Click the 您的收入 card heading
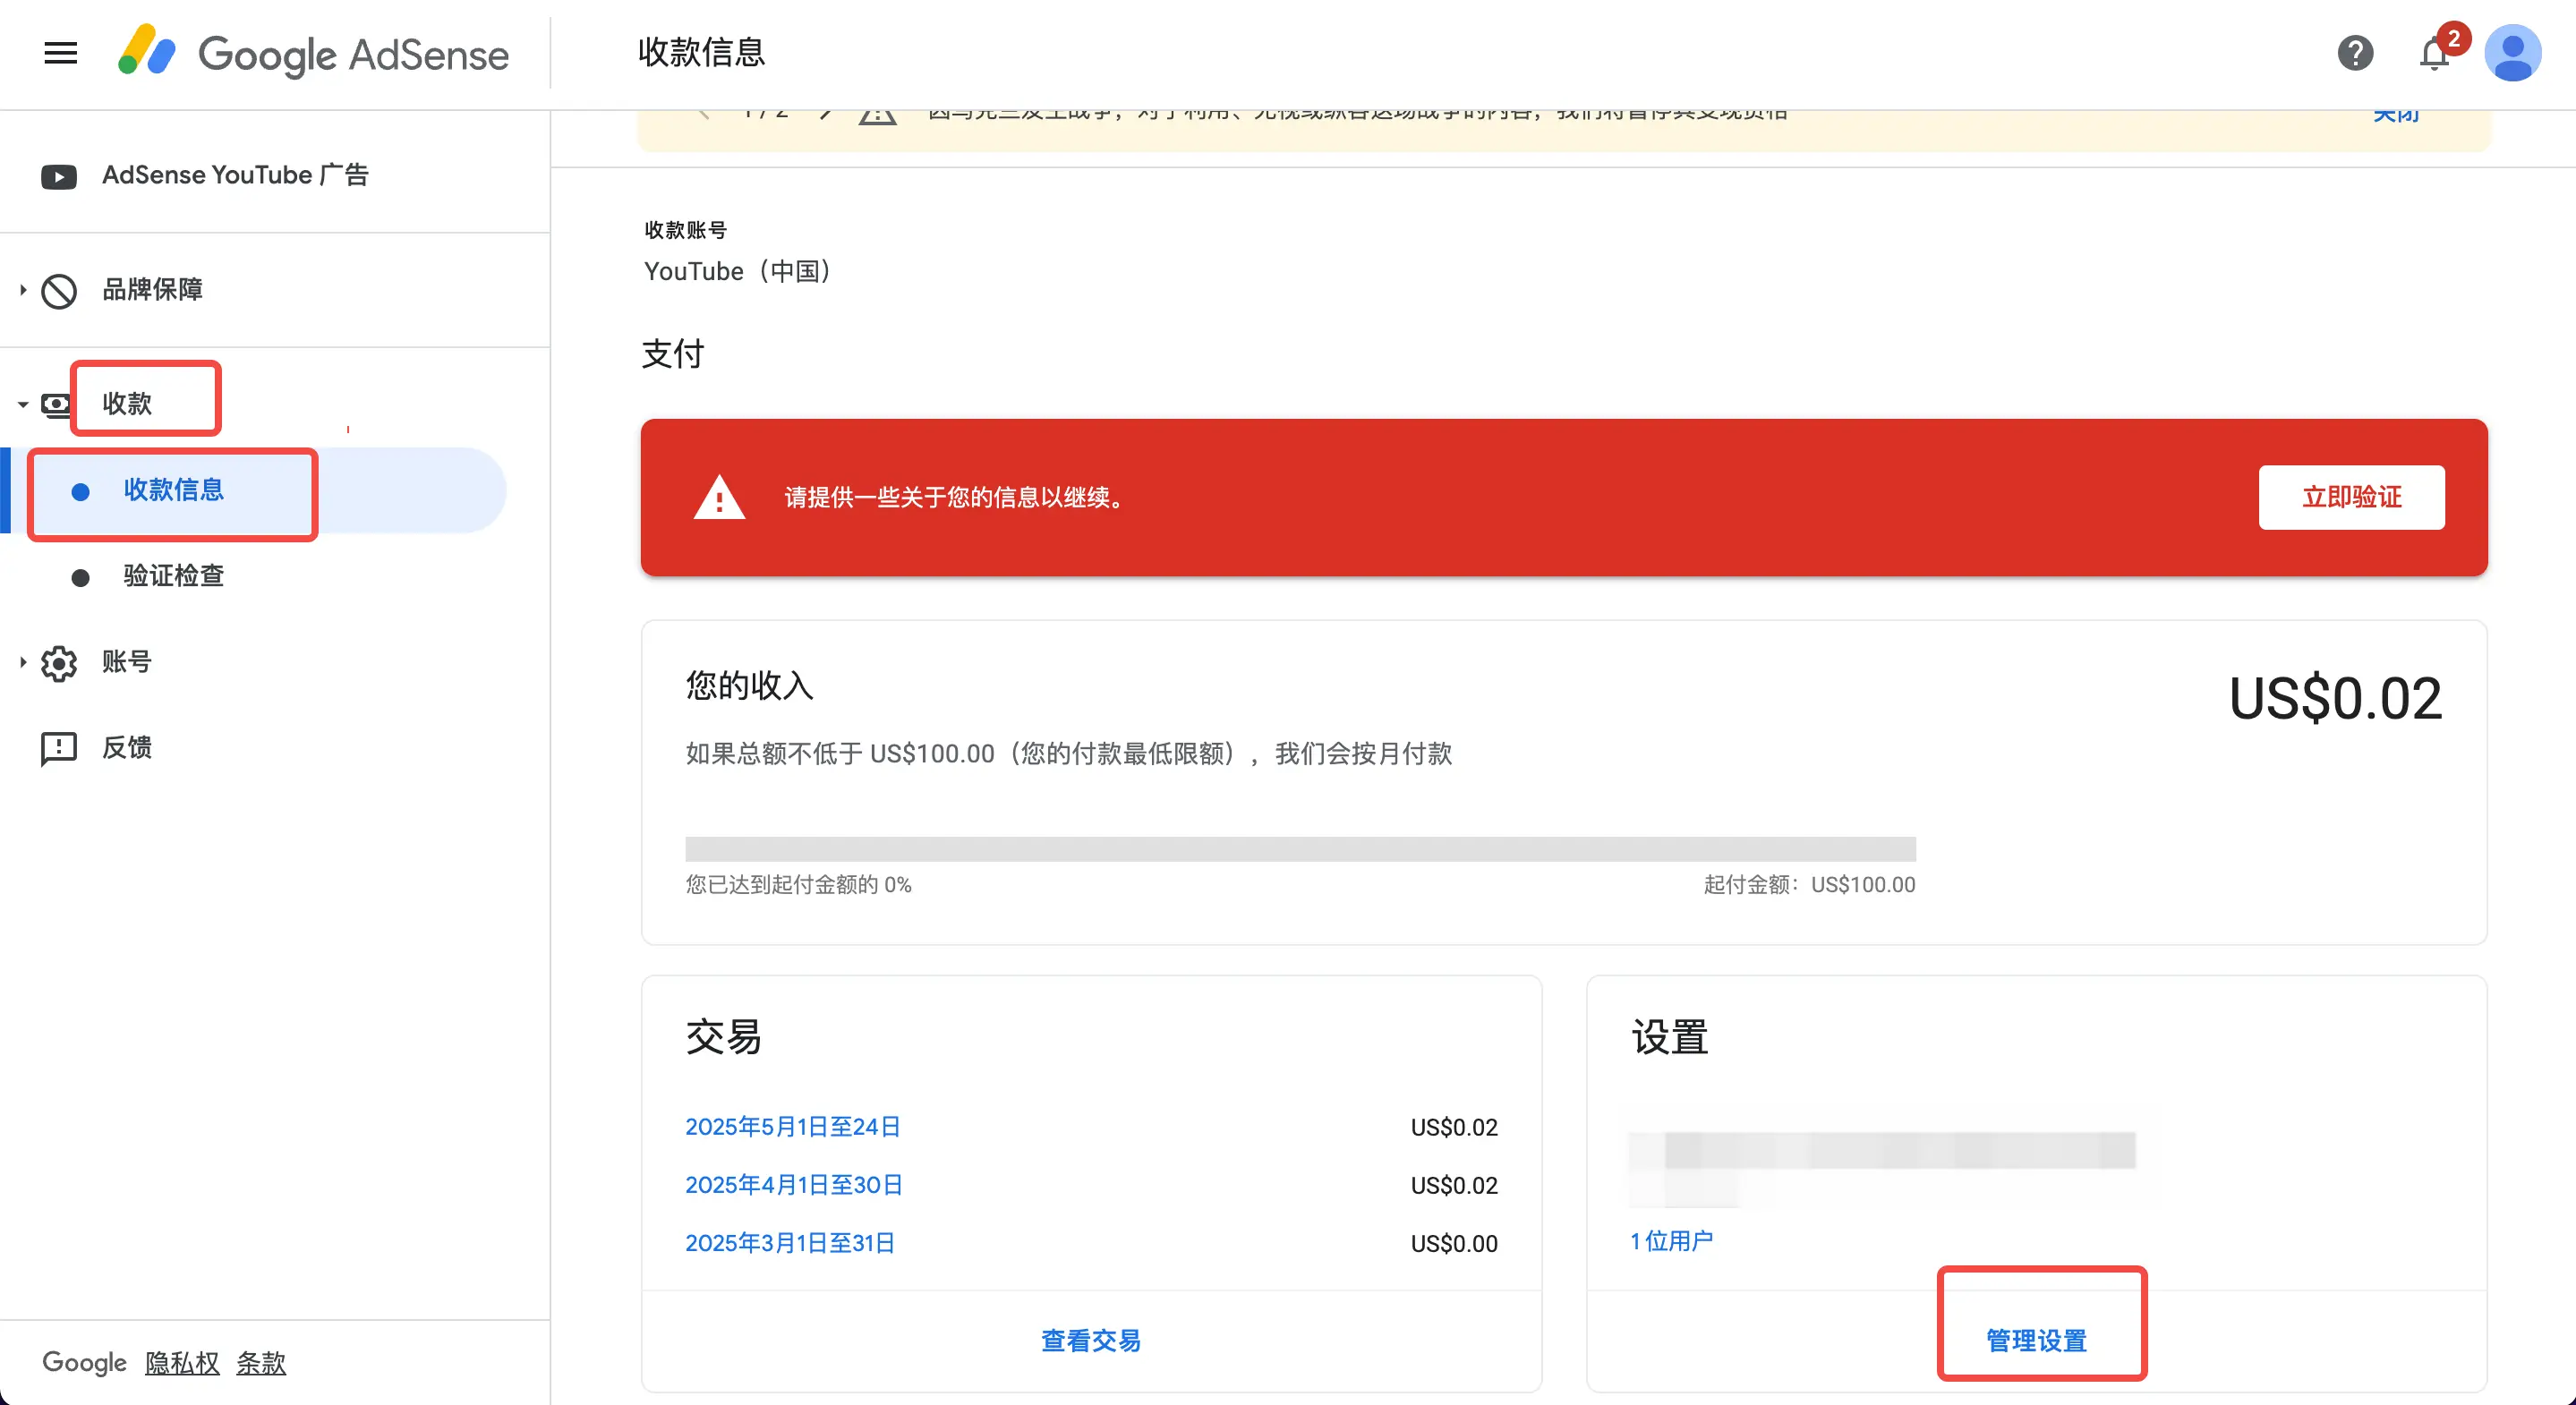 [749, 686]
